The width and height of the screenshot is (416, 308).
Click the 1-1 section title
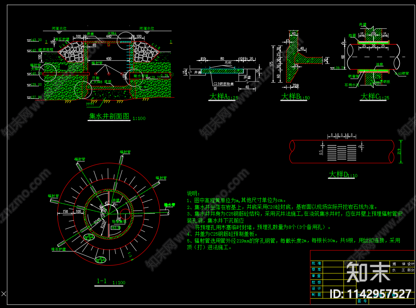click(x=102, y=281)
